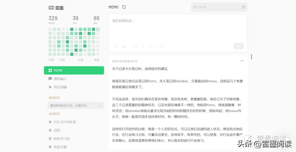
Task: Send memo with the paper plane button
Action: click(238, 46)
